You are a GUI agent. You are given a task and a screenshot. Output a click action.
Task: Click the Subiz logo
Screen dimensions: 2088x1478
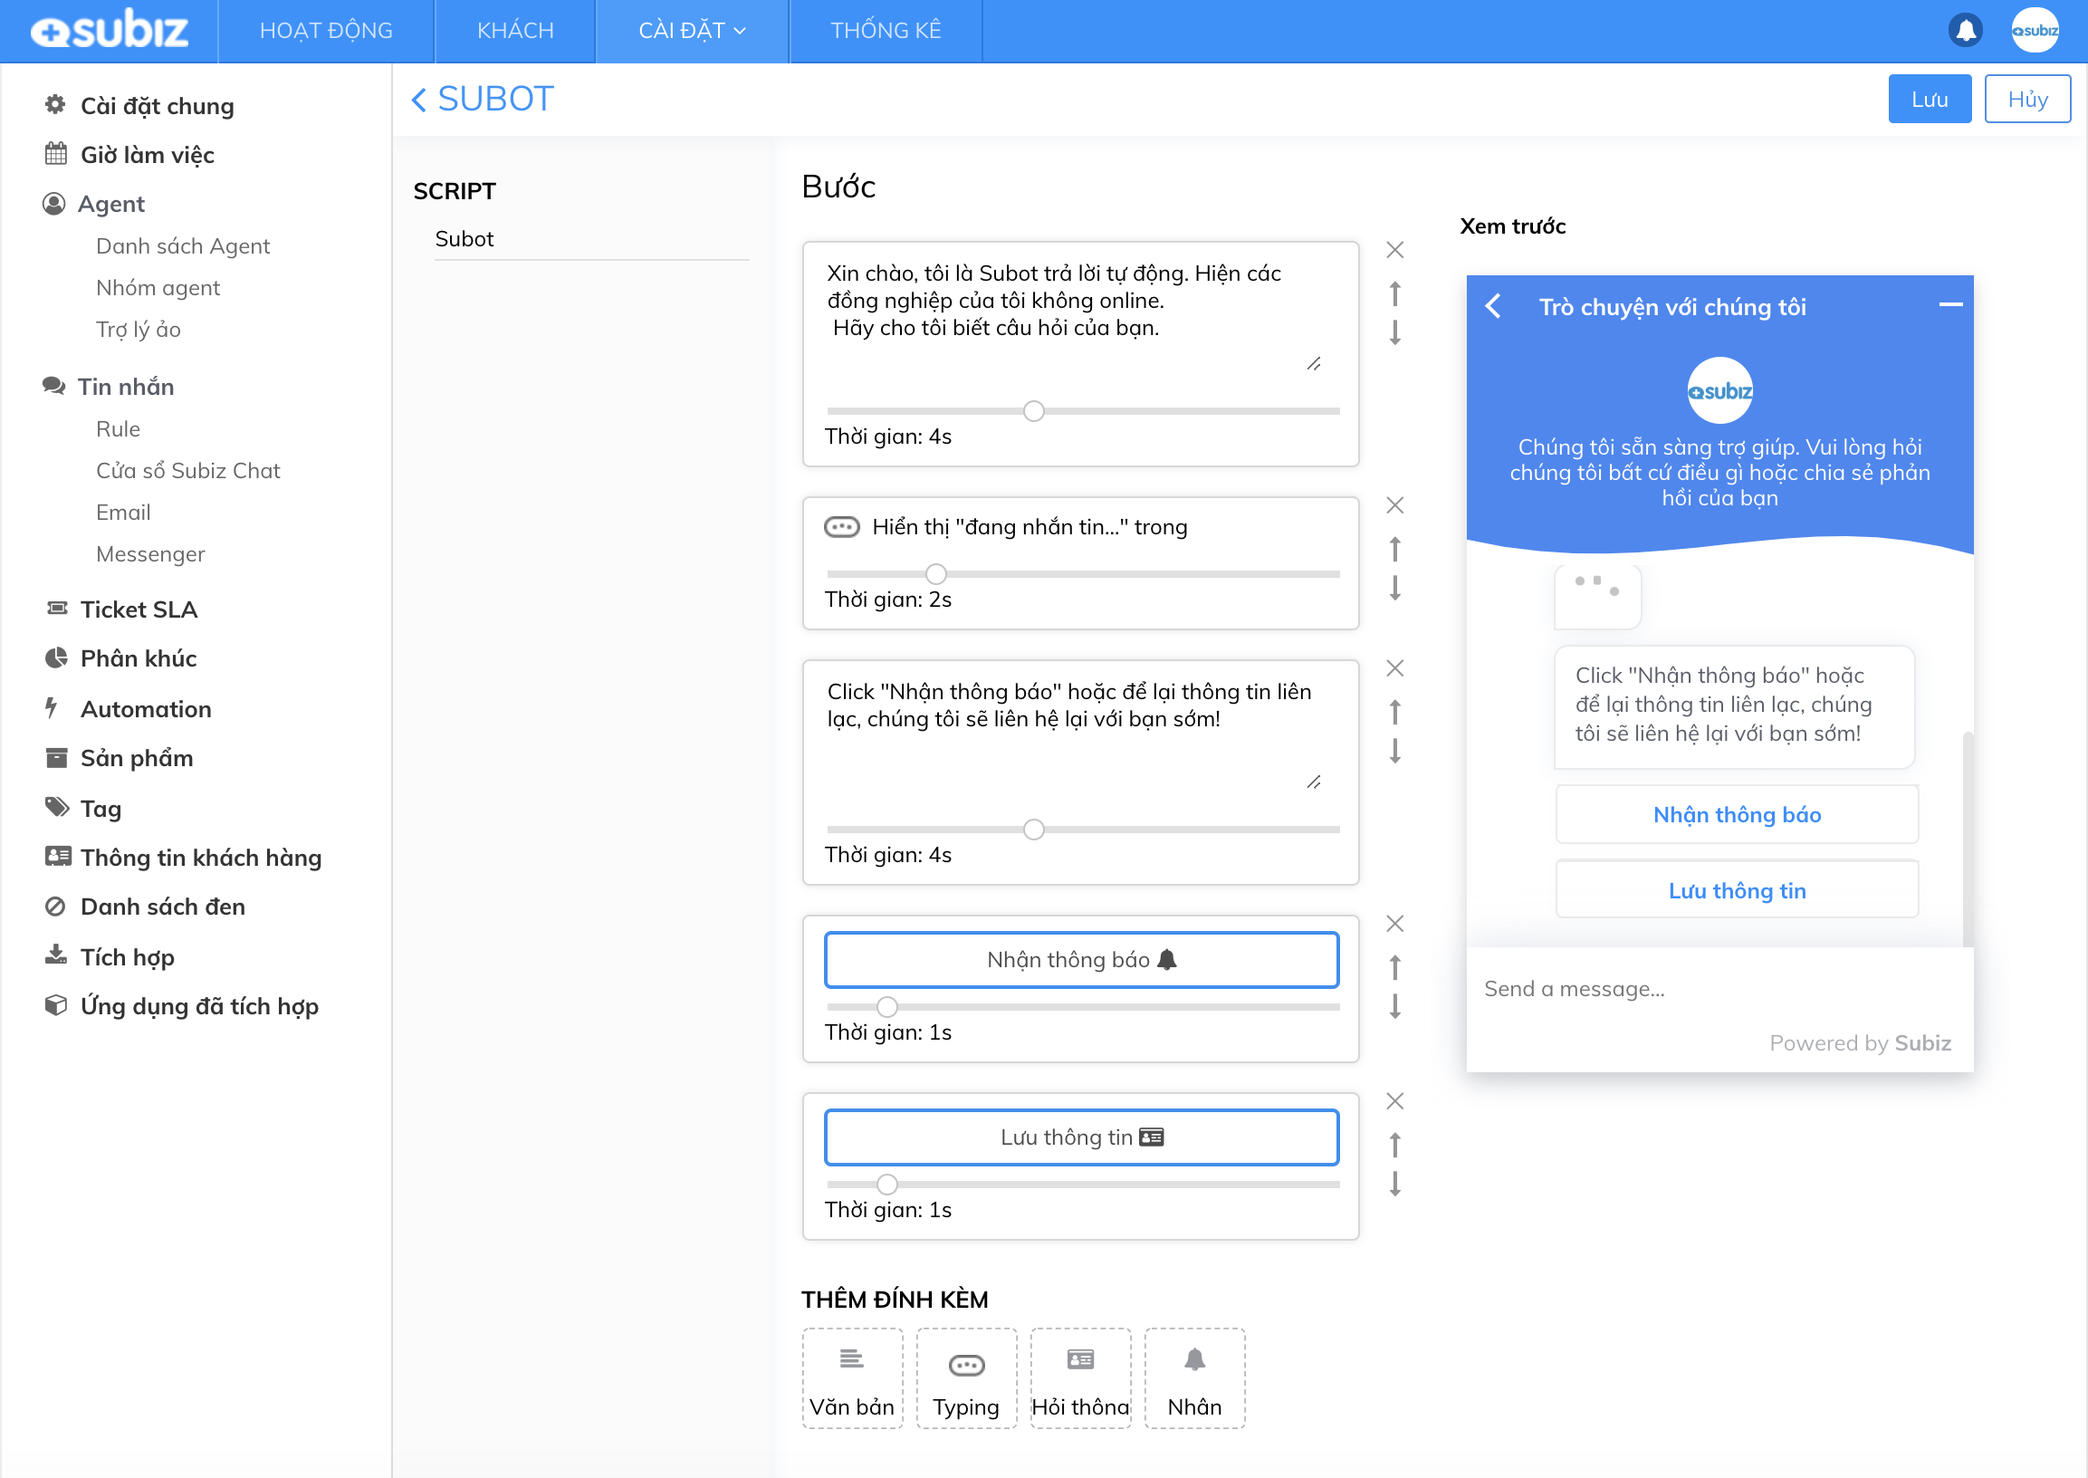click(x=110, y=28)
